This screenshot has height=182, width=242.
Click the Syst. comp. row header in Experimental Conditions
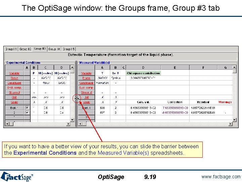point(14,88)
